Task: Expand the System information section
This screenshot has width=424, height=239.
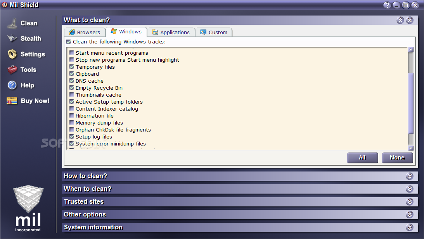Action: click(x=410, y=227)
